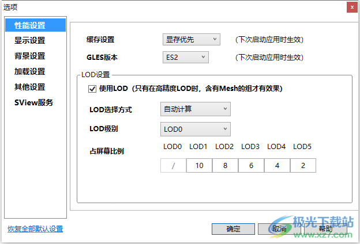Click the GLES版本 label

[x=102, y=58]
